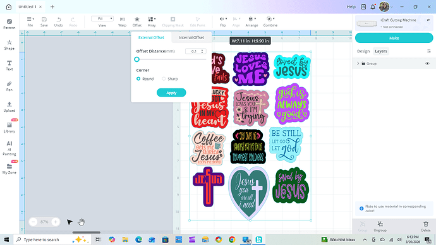Open the Library panel
The image size is (436, 245).
[9, 128]
